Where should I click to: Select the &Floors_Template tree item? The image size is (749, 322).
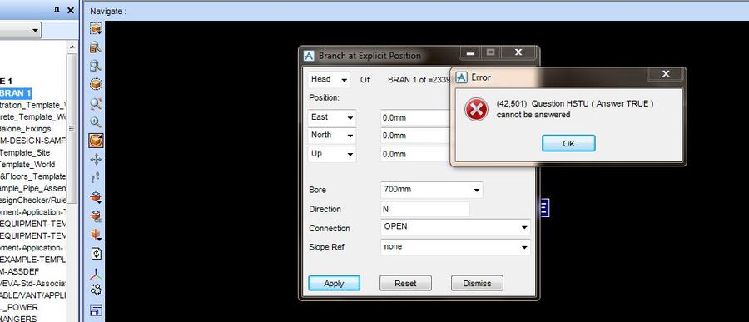(33, 176)
